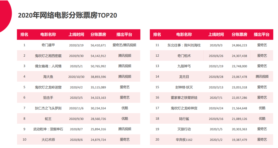The height and width of the screenshot is (148, 278).
Task: Select the movie 灭狼行动
Action: [x=184, y=129]
